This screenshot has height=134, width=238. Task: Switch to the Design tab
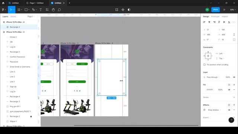coord(206,16)
